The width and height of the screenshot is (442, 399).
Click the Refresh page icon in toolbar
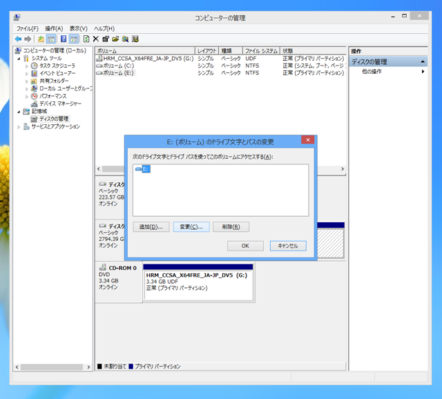click(x=86, y=39)
